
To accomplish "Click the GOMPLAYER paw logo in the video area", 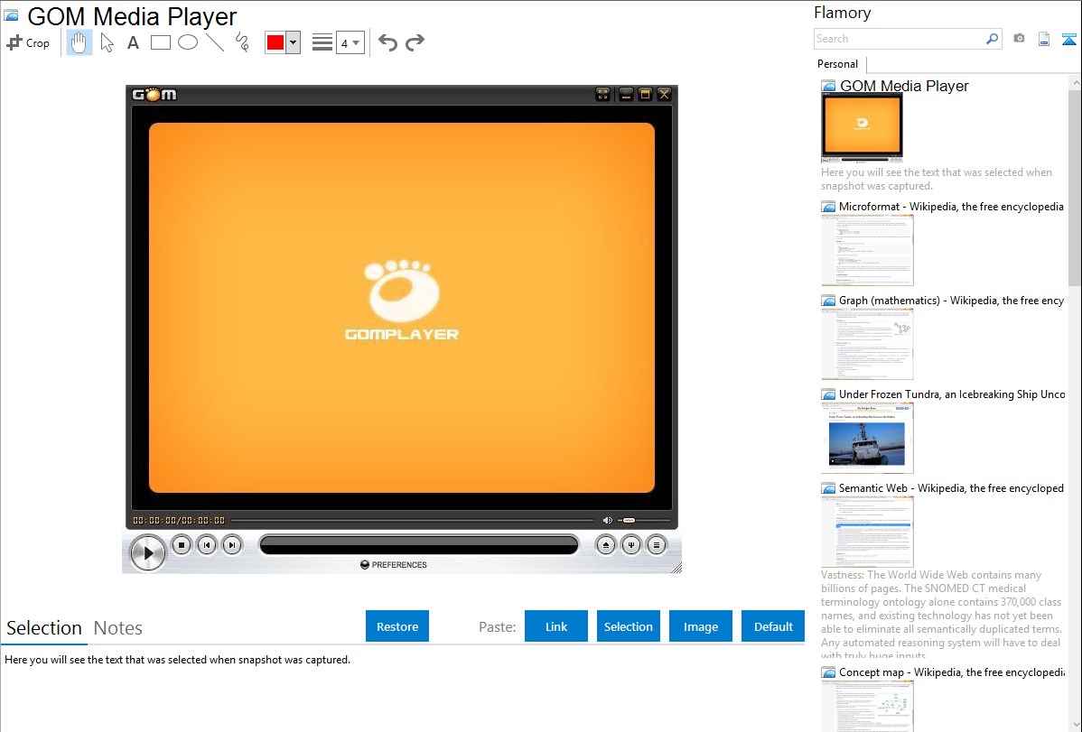I will click(x=402, y=301).
